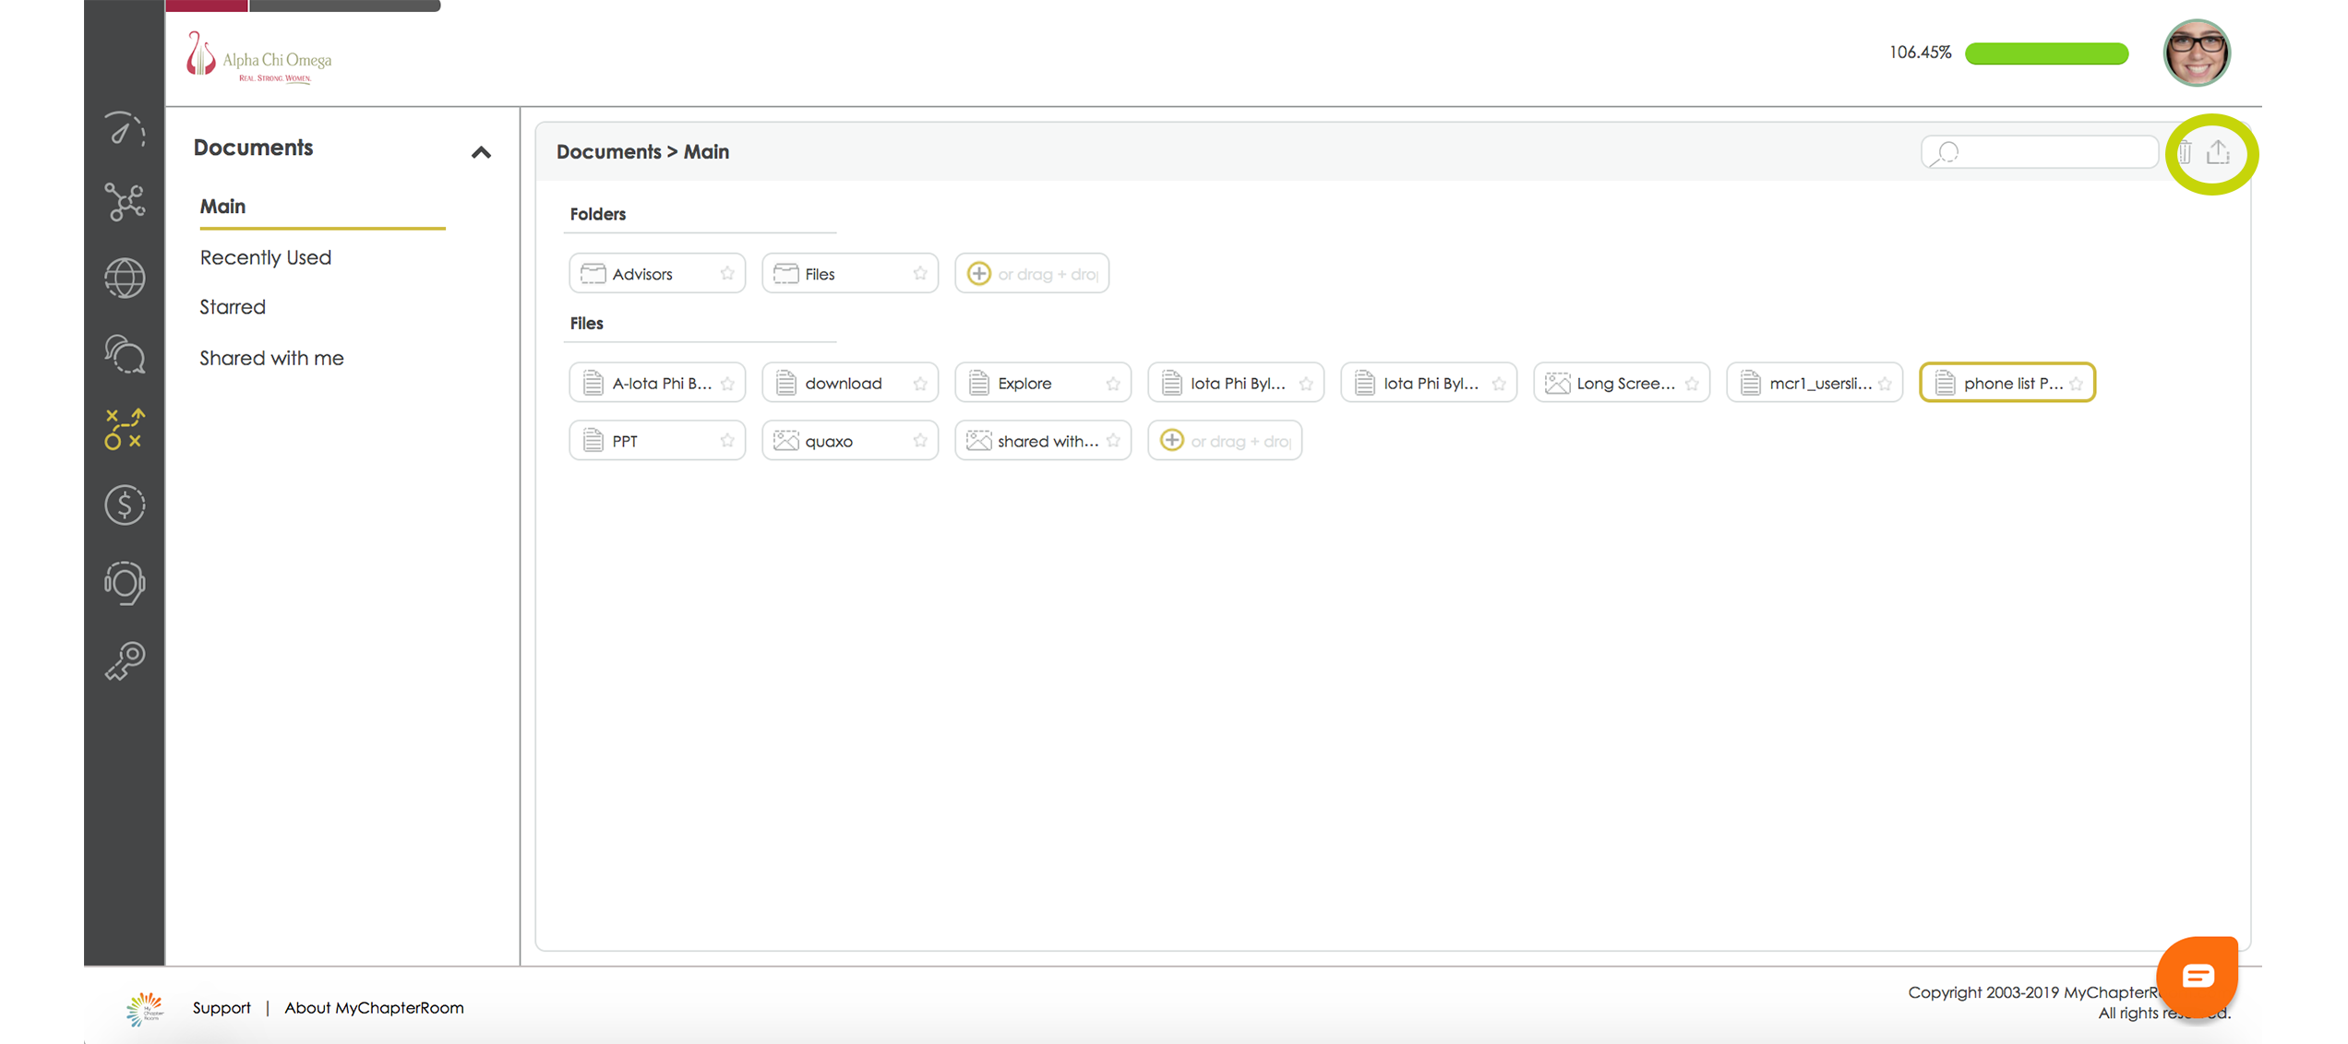The height and width of the screenshot is (1044, 2348).
Task: Open the headset support sidebar icon
Action: tap(124, 583)
